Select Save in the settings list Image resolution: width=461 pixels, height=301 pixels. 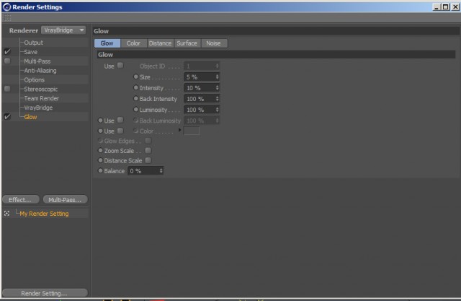30,52
